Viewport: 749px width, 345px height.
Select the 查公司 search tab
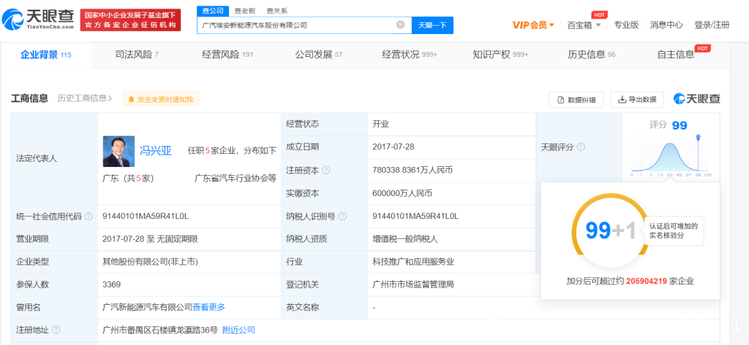click(213, 10)
